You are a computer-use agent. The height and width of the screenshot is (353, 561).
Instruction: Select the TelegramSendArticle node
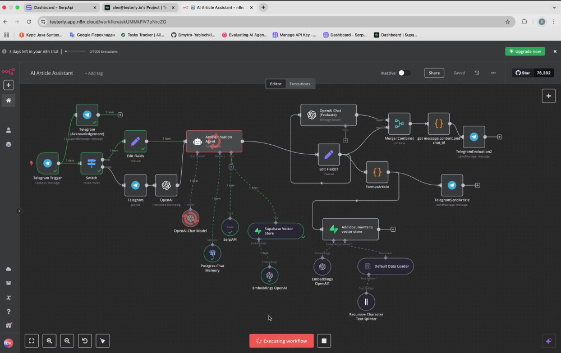tap(452, 185)
